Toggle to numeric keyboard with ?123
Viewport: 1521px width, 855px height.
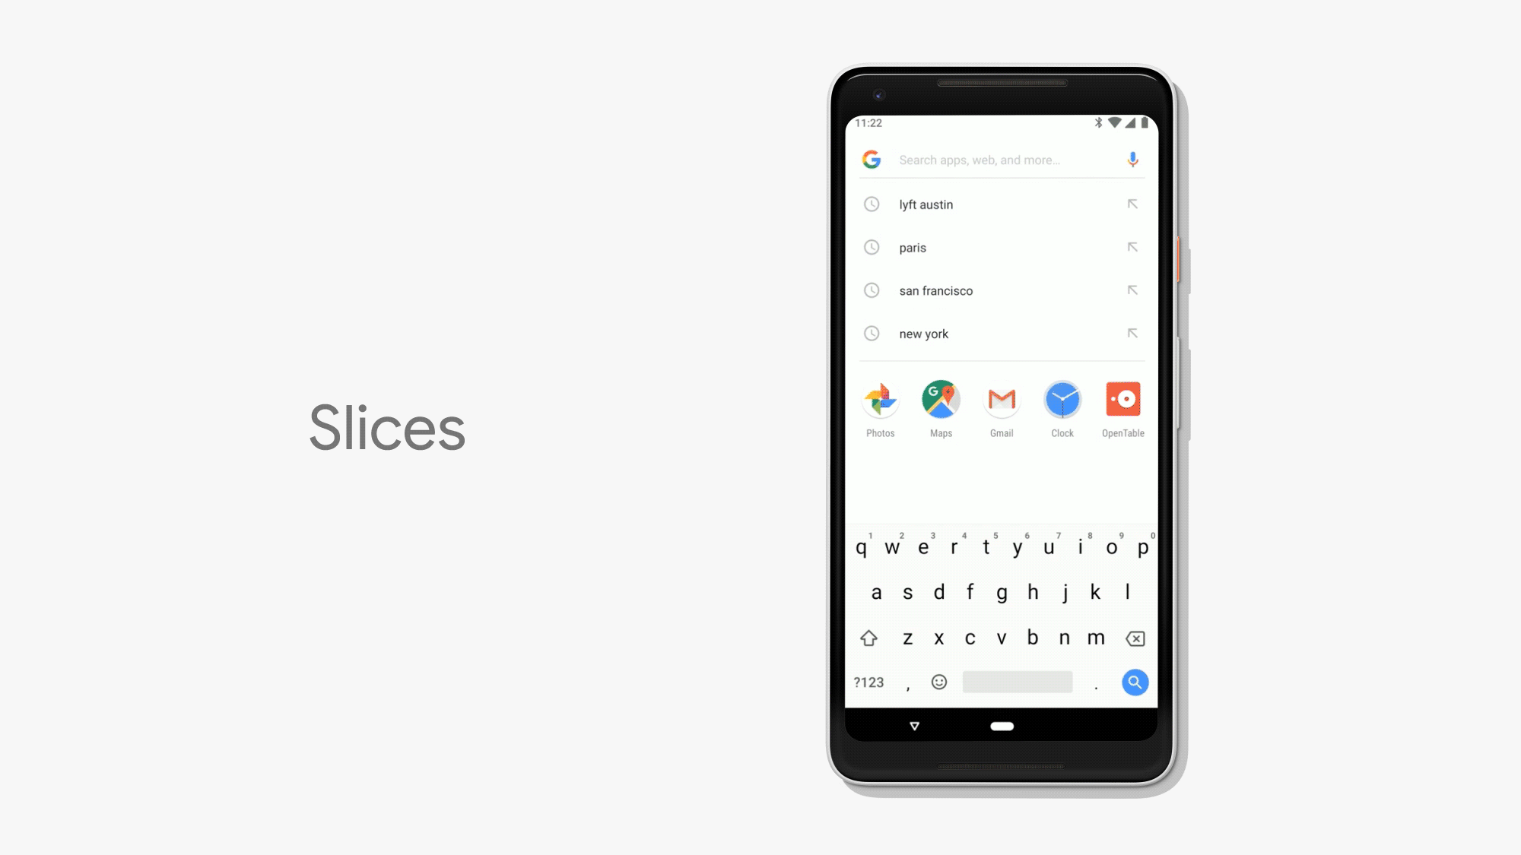869,682
